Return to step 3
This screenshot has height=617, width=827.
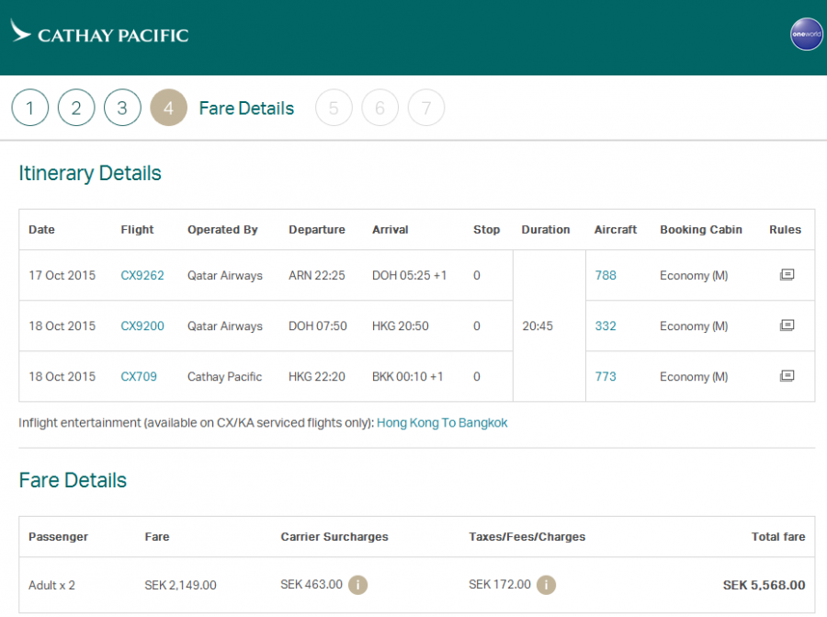coord(122,109)
